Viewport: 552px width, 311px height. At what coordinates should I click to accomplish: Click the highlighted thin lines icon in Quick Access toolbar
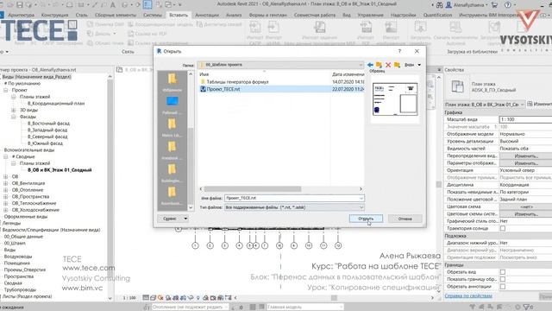coord(147,5)
